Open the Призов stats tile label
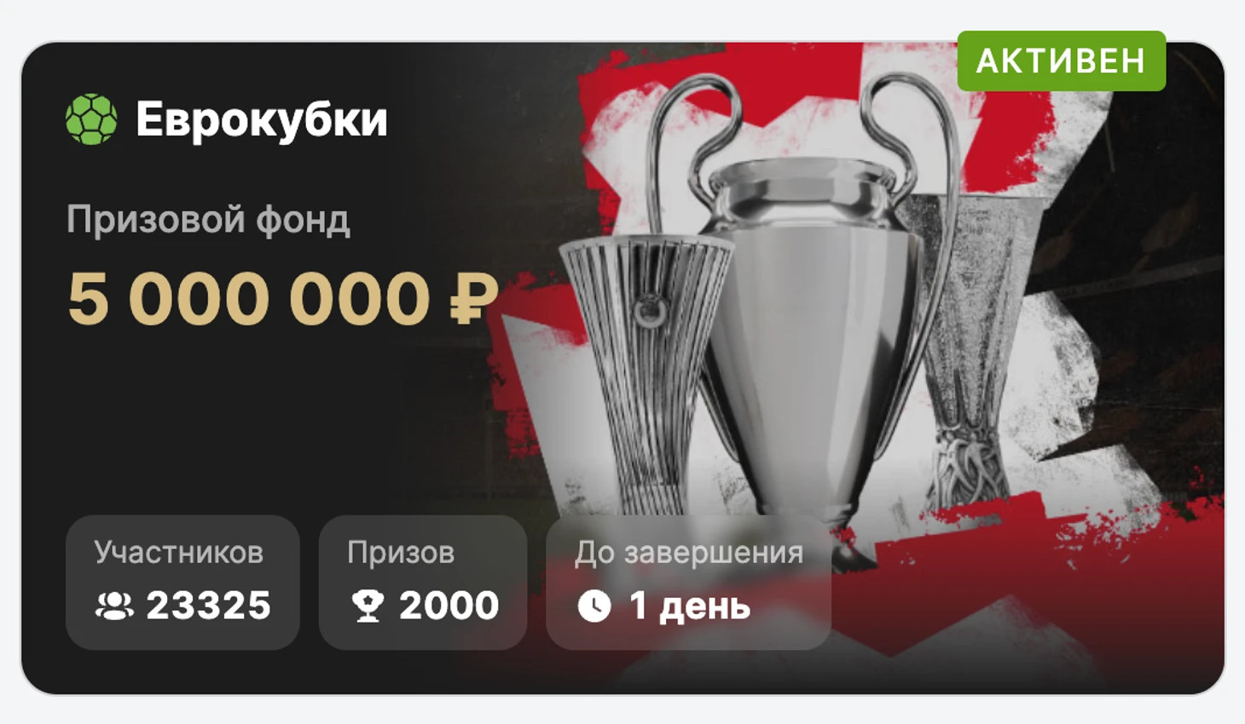This screenshot has width=1245, height=724. [401, 553]
